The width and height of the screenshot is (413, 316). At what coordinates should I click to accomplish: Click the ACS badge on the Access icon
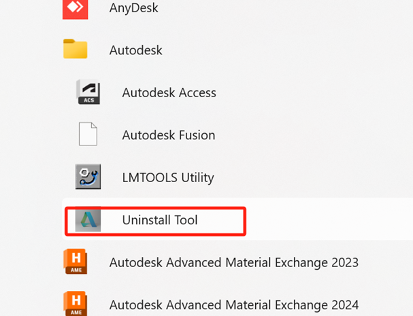[x=89, y=101]
